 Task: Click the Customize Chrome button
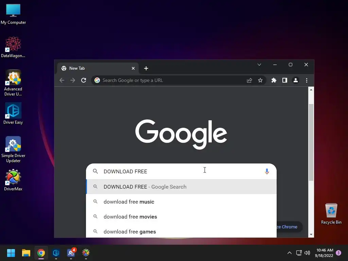(x=290, y=227)
